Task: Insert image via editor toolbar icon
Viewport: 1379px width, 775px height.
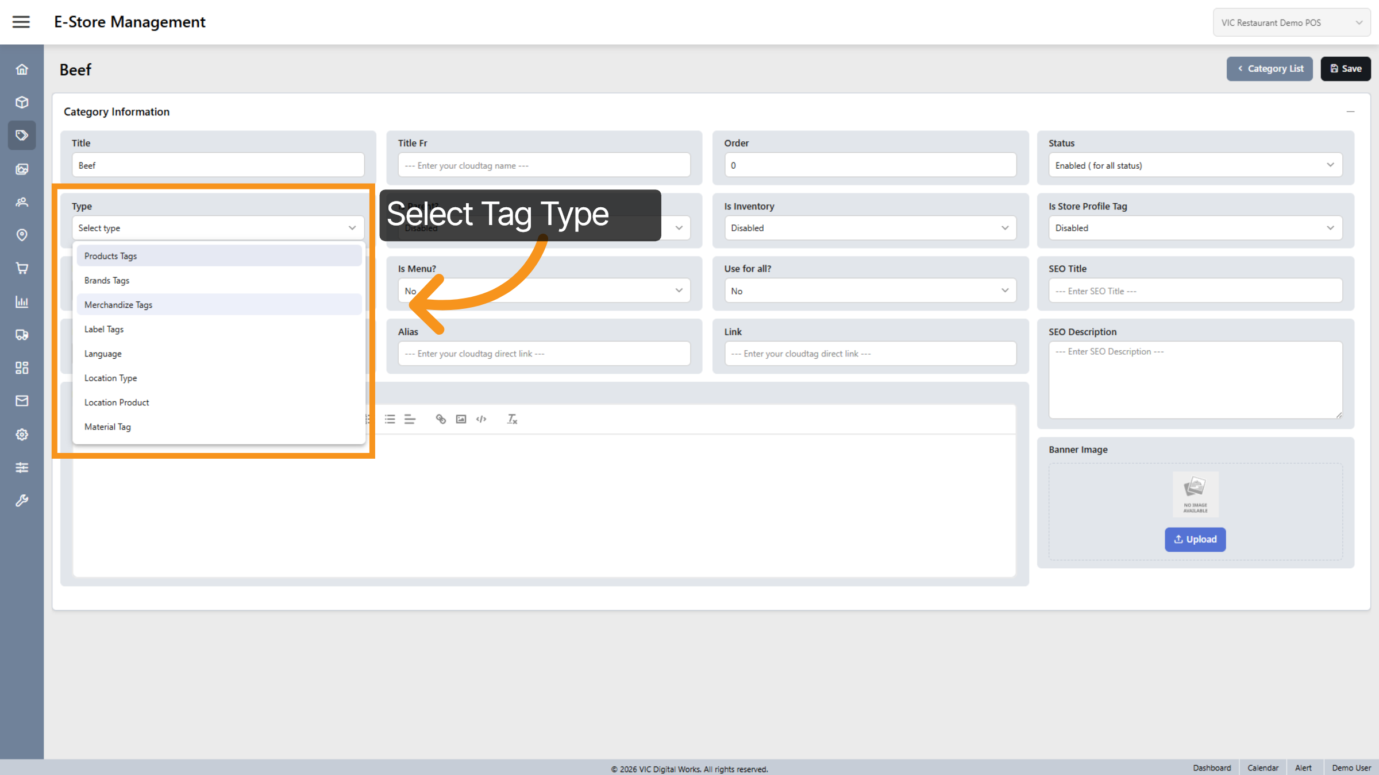Action: tap(461, 419)
